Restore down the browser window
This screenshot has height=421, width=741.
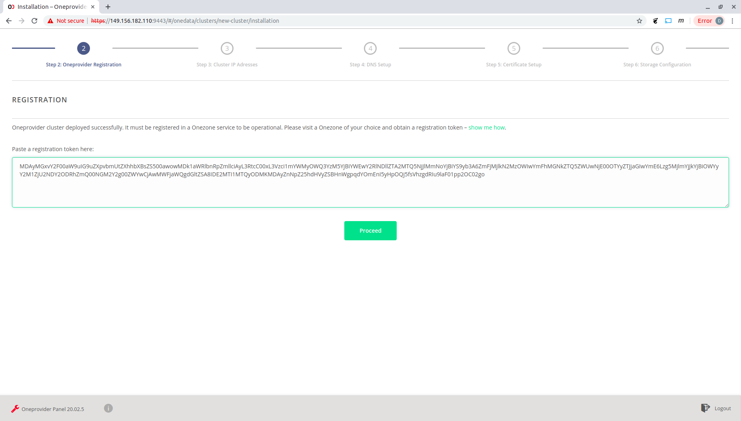coord(721,7)
